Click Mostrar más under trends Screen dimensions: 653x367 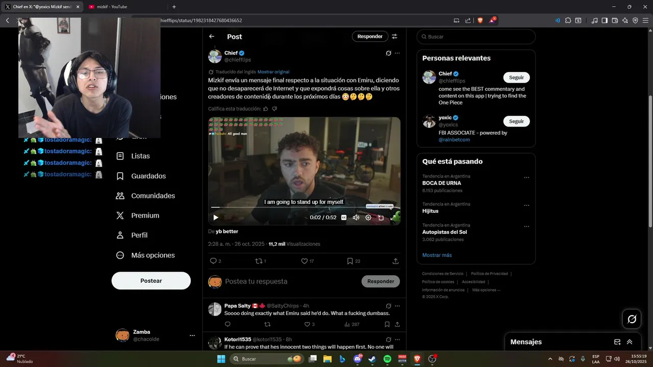click(x=437, y=255)
